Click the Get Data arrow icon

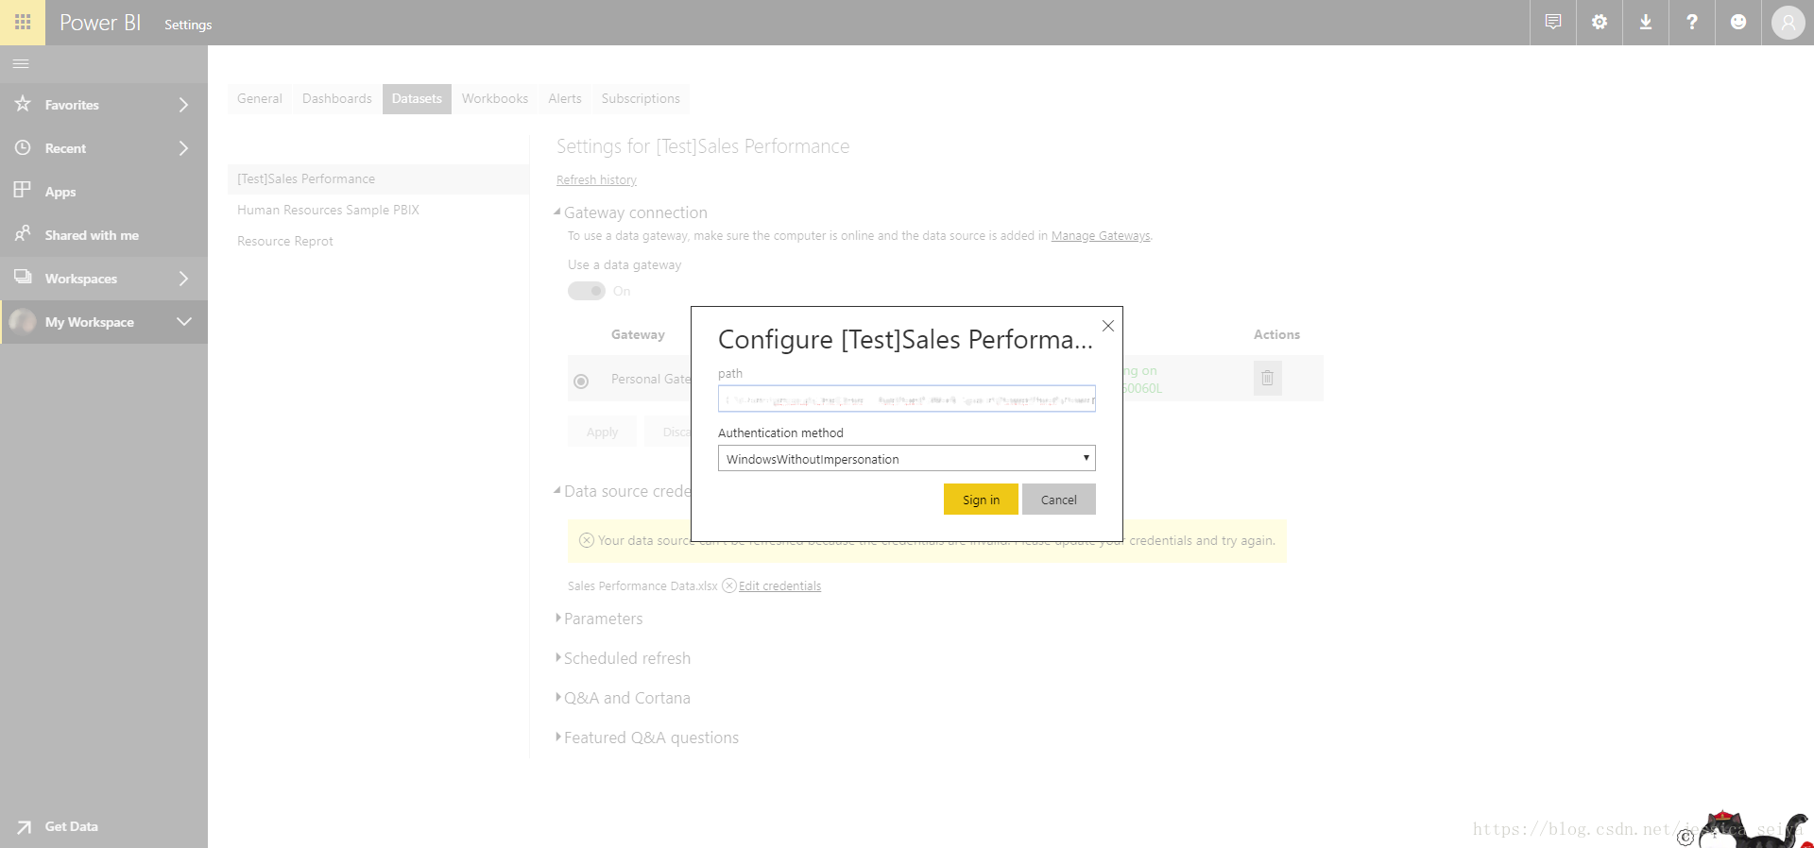coord(24,827)
